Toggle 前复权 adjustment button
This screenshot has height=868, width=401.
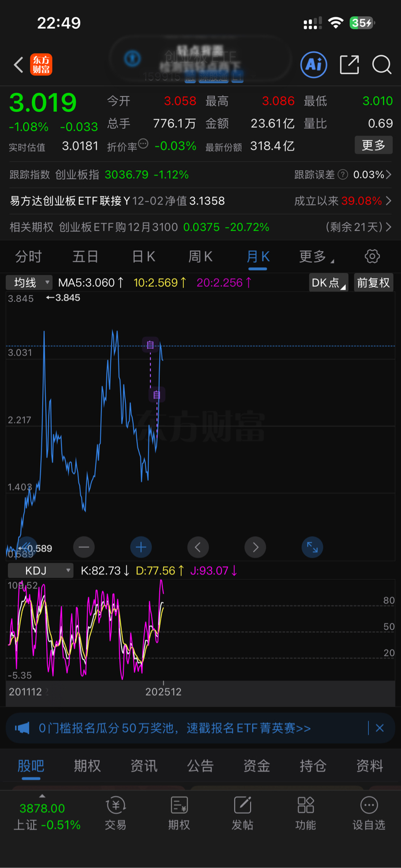click(x=373, y=283)
